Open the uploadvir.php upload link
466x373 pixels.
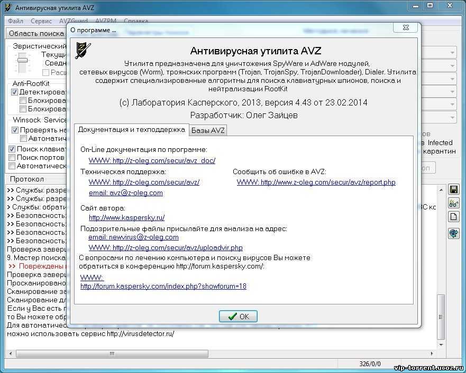(x=166, y=247)
